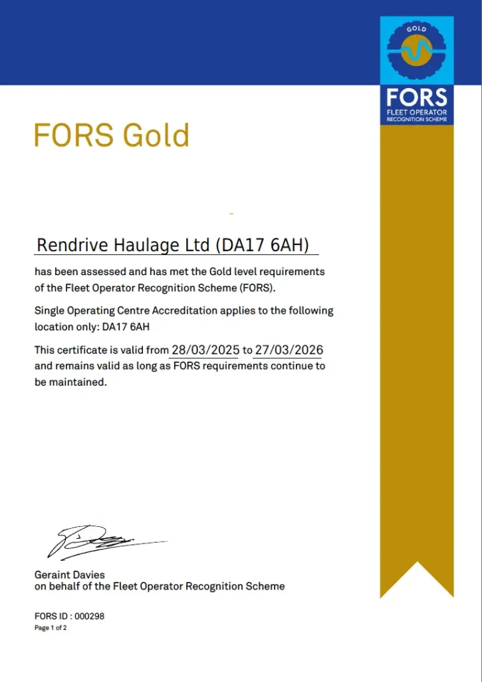This screenshot has height=682, width=482.
Task: Click the FORS Gold heading
Action: [x=112, y=135]
